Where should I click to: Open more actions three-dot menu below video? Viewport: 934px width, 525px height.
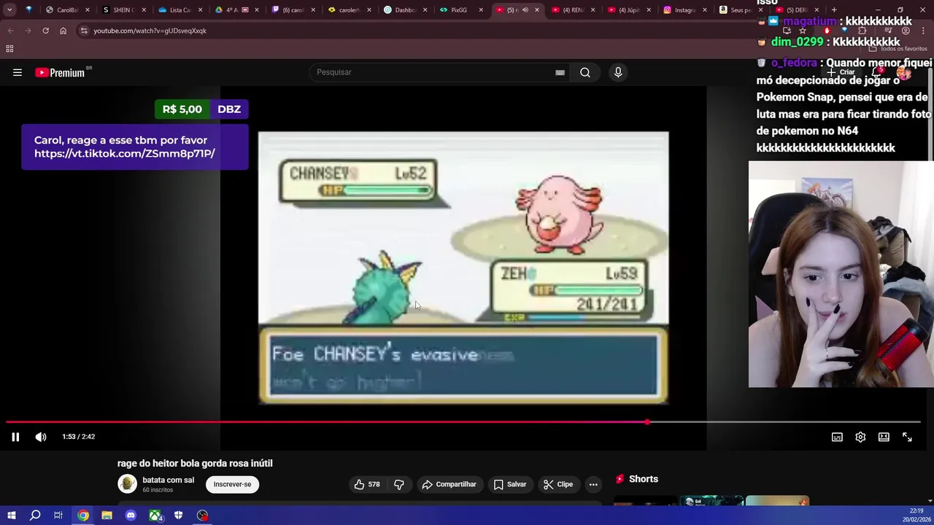(x=593, y=484)
